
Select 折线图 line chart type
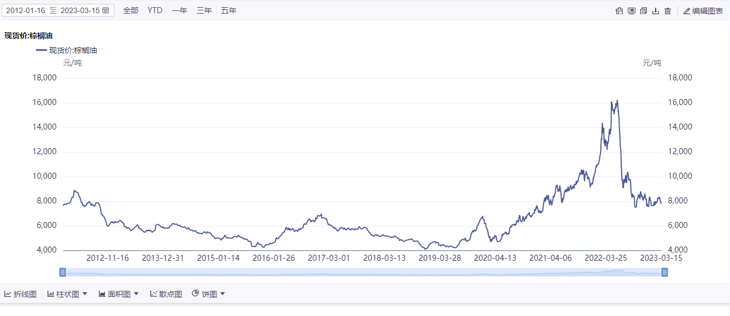(20, 294)
